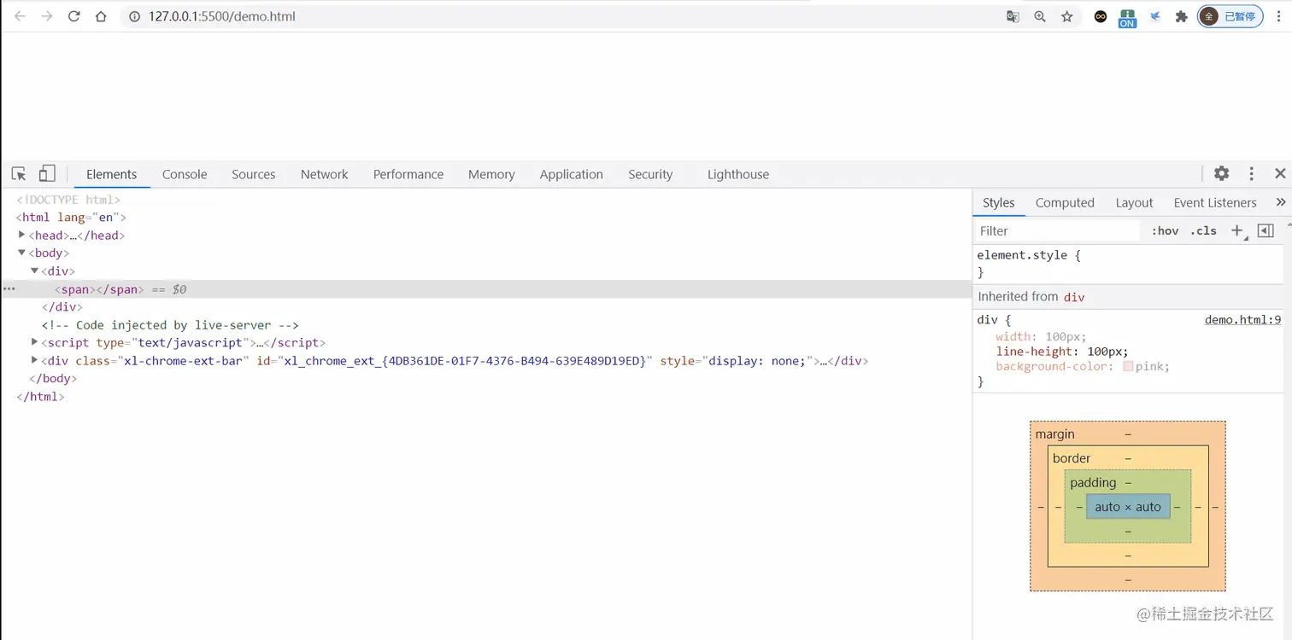Expand the head element node

coord(22,235)
